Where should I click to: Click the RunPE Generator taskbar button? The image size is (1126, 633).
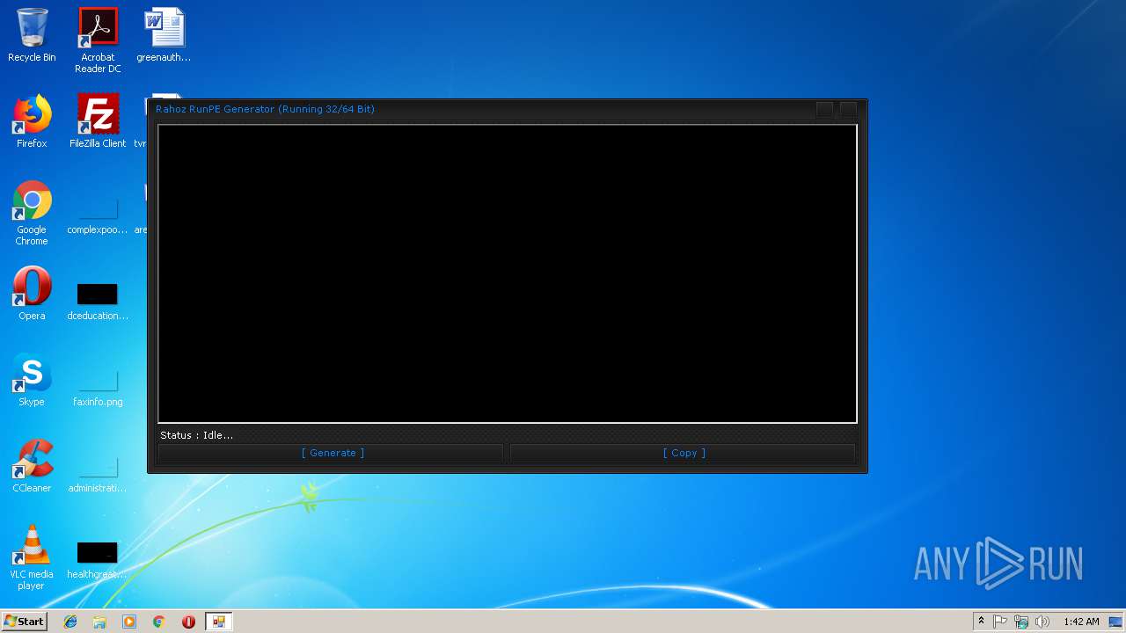(x=218, y=622)
